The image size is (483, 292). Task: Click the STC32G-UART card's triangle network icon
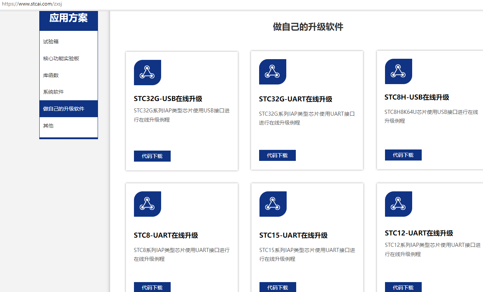click(x=273, y=72)
